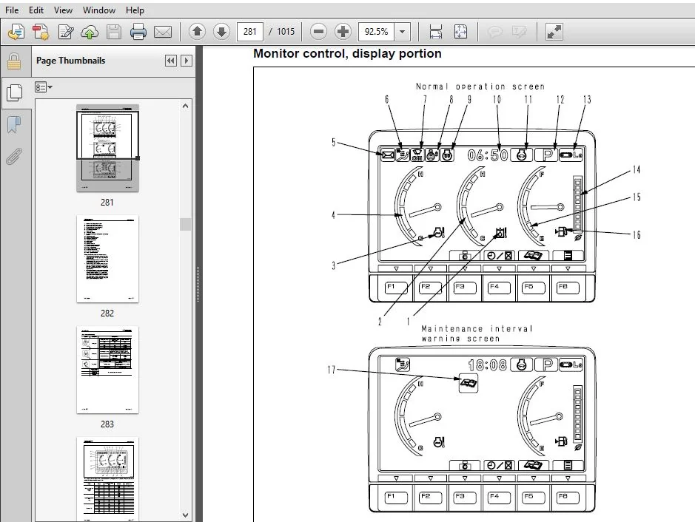The height and width of the screenshot is (522, 695).
Task: Click the add comment bubble icon
Action: (x=494, y=32)
